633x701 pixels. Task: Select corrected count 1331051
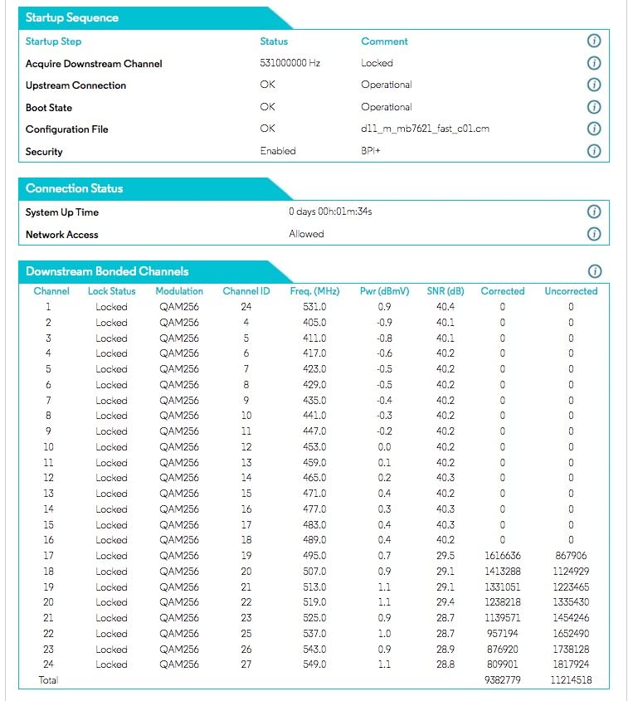(503, 587)
